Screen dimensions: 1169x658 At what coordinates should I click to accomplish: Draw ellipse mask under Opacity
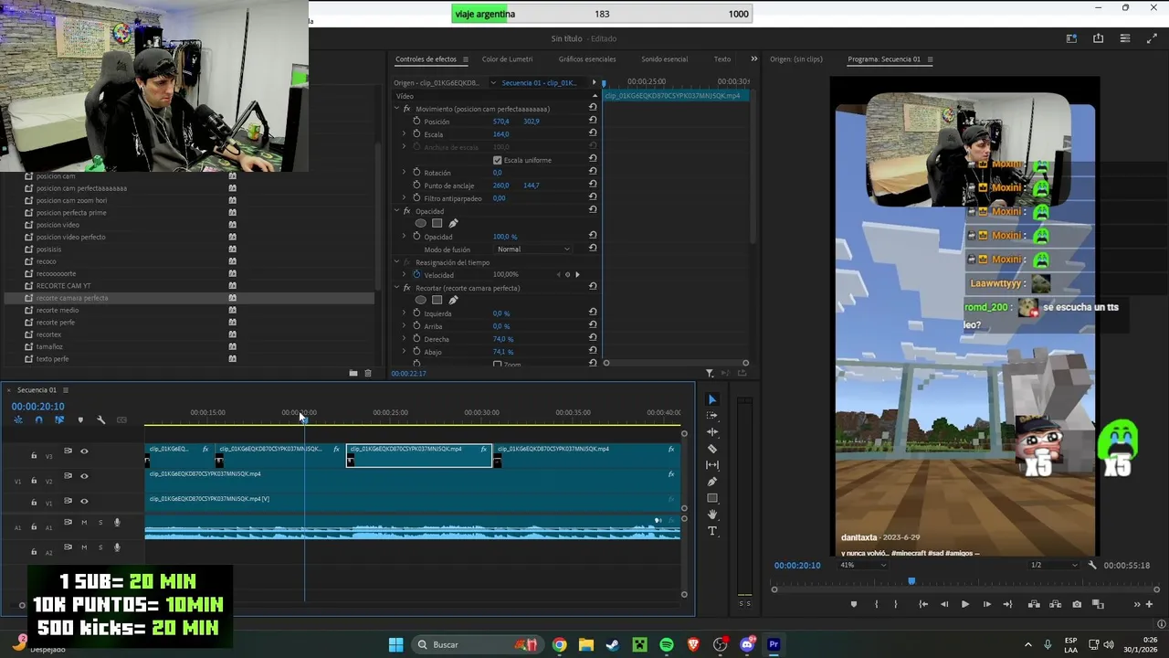(420, 223)
